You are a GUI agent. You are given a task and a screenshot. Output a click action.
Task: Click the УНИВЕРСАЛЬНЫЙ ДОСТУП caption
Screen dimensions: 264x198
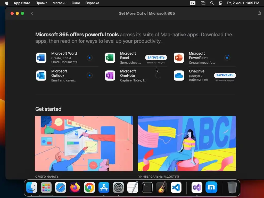pyautogui.click(x=159, y=177)
